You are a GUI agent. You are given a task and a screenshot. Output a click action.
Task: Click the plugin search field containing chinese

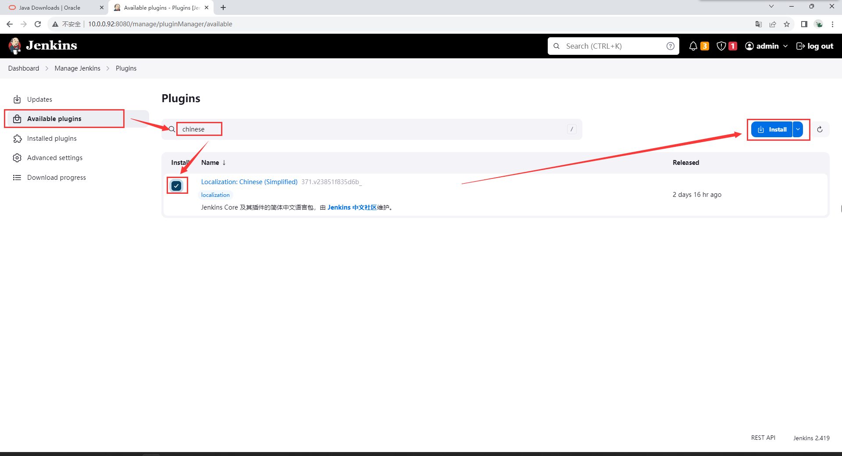click(x=372, y=129)
